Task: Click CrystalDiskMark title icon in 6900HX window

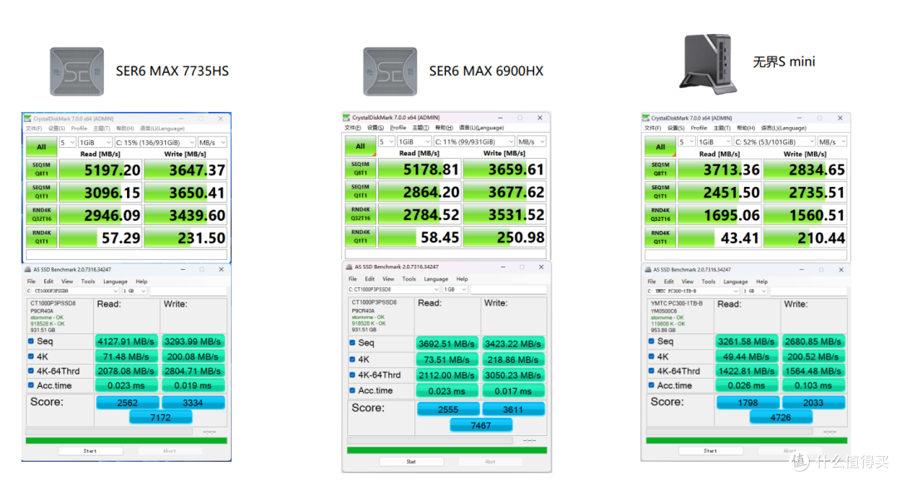Action: pos(346,117)
